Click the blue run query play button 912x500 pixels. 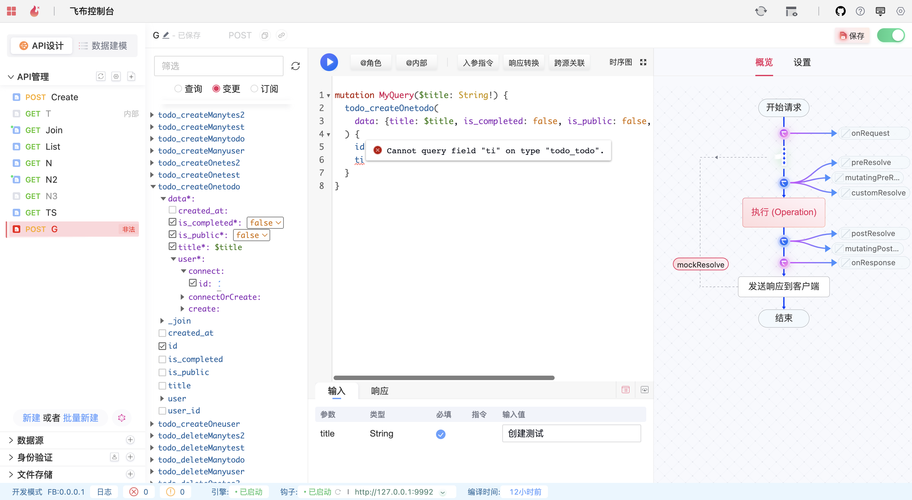(329, 62)
